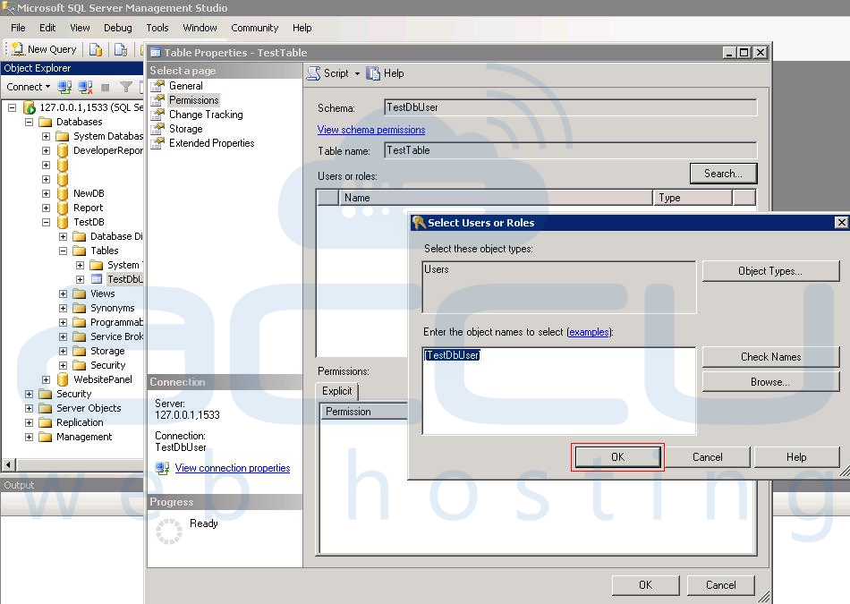The image size is (850, 604).
Task: Expand the Database Diagrams node
Action: 64,236
